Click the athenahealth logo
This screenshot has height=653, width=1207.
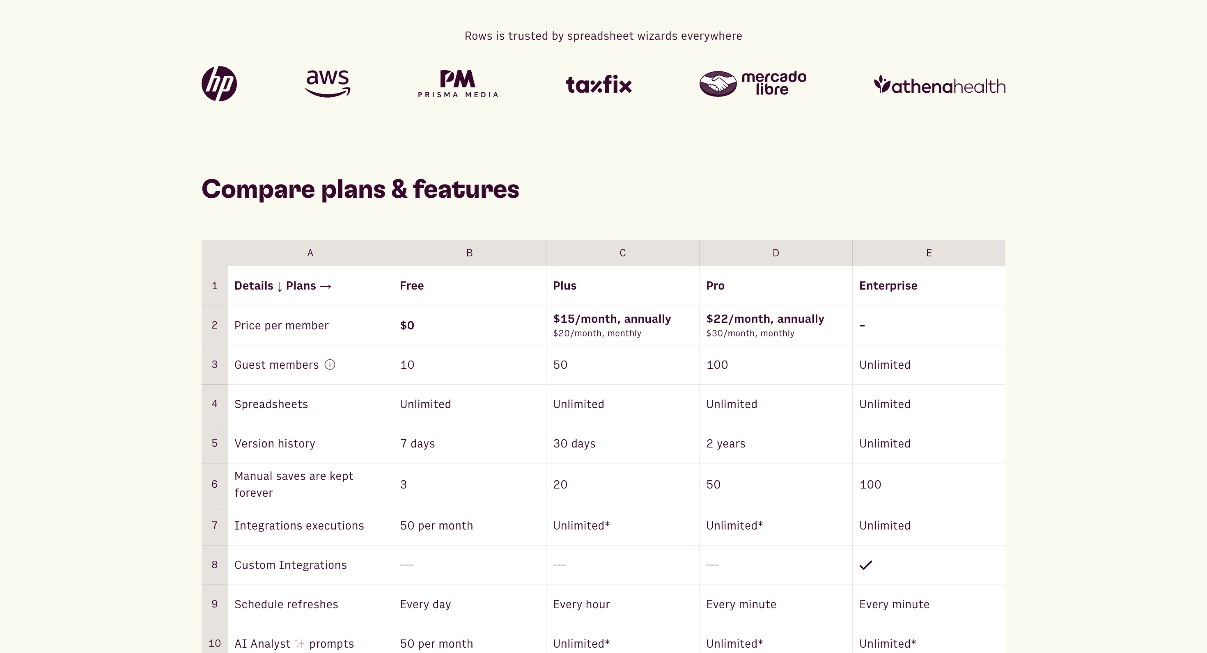939,85
